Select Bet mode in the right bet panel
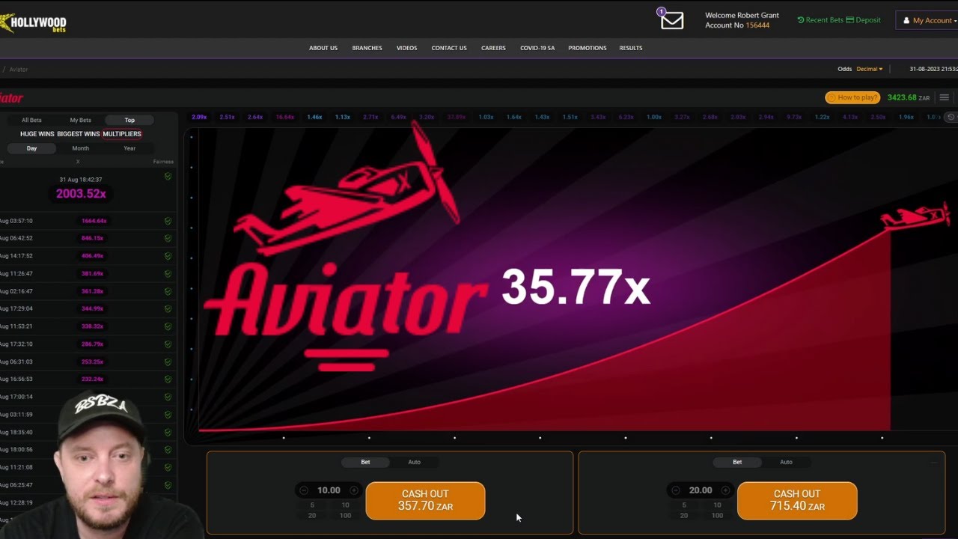The width and height of the screenshot is (958, 539). click(737, 462)
